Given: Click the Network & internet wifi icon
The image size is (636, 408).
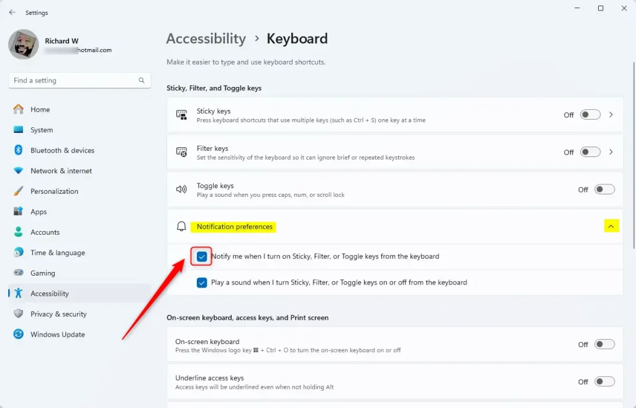Looking at the screenshot, I should pyautogui.click(x=18, y=171).
